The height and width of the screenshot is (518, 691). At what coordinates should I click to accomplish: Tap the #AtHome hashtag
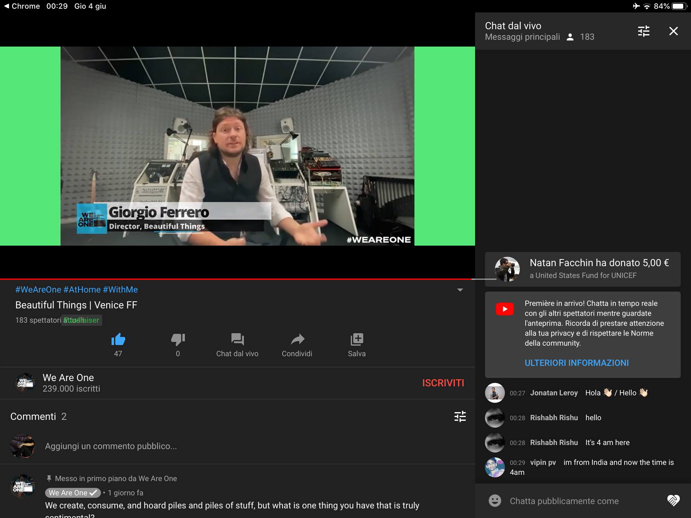pos(82,290)
